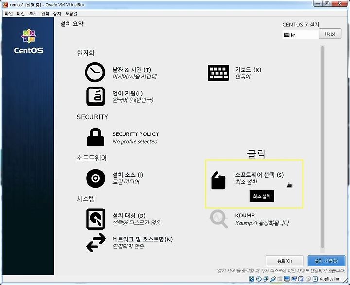Open the 도움말 menu
This screenshot has height=285, width=350.
pyautogui.click(x=71, y=14)
